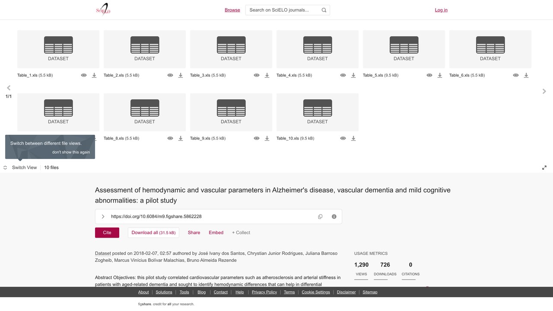The image size is (553, 311).
Task: Go to previous page of files
Action: tap(9, 88)
